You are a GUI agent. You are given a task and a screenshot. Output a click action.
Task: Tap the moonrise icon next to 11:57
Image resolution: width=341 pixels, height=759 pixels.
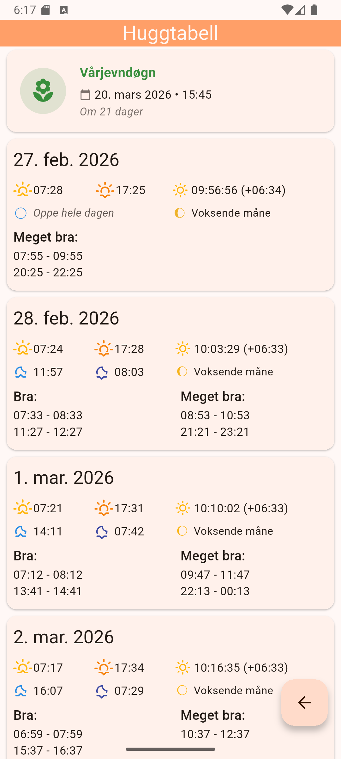[21, 372]
